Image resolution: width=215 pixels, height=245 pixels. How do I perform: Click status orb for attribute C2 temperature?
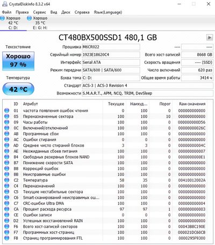(7, 180)
